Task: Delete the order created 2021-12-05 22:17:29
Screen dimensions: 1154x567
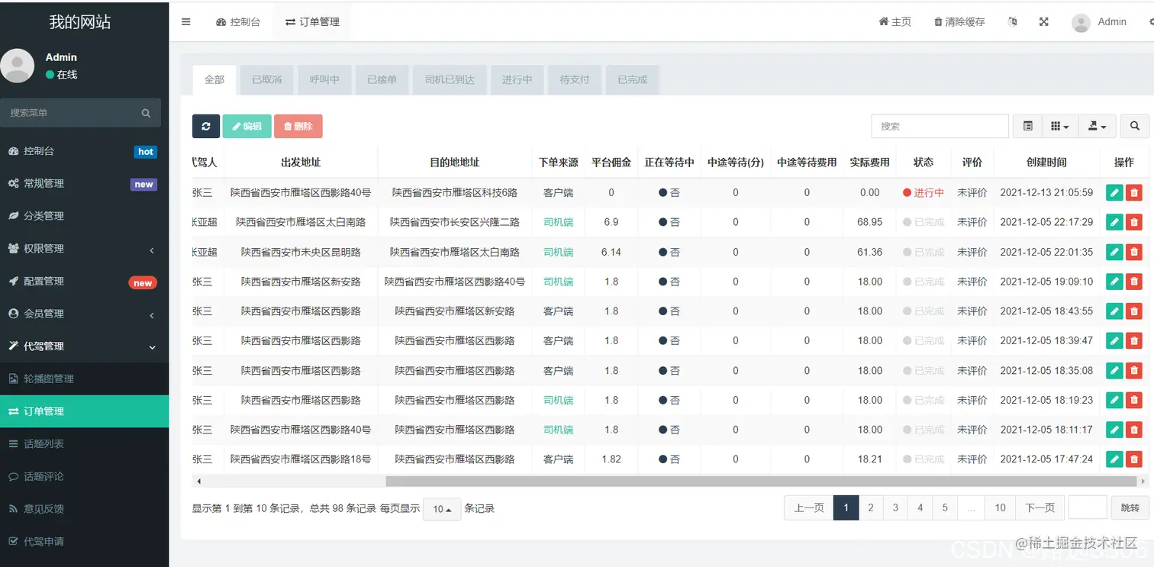Action: 1134,223
